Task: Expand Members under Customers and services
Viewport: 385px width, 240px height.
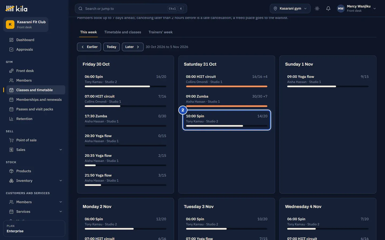Action: pyautogui.click(x=36, y=202)
